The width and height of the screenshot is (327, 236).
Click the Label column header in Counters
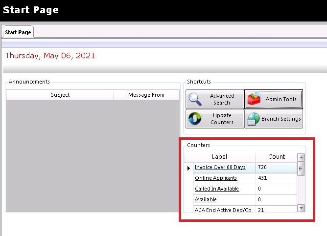click(220, 156)
